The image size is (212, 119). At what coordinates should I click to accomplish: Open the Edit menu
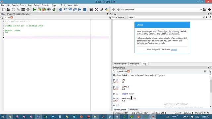pyautogui.click(x=8, y=5)
